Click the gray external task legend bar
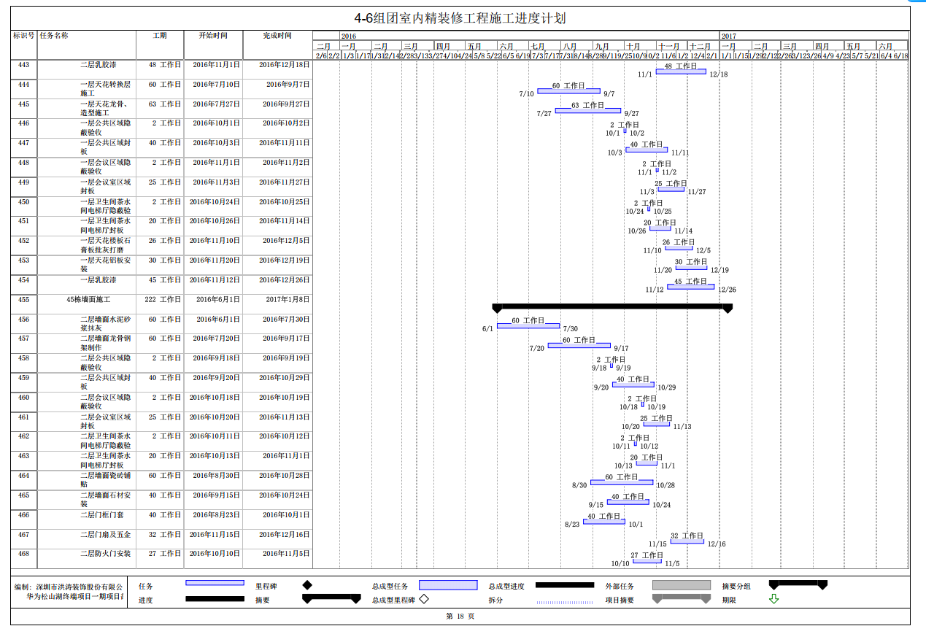 pos(682,585)
